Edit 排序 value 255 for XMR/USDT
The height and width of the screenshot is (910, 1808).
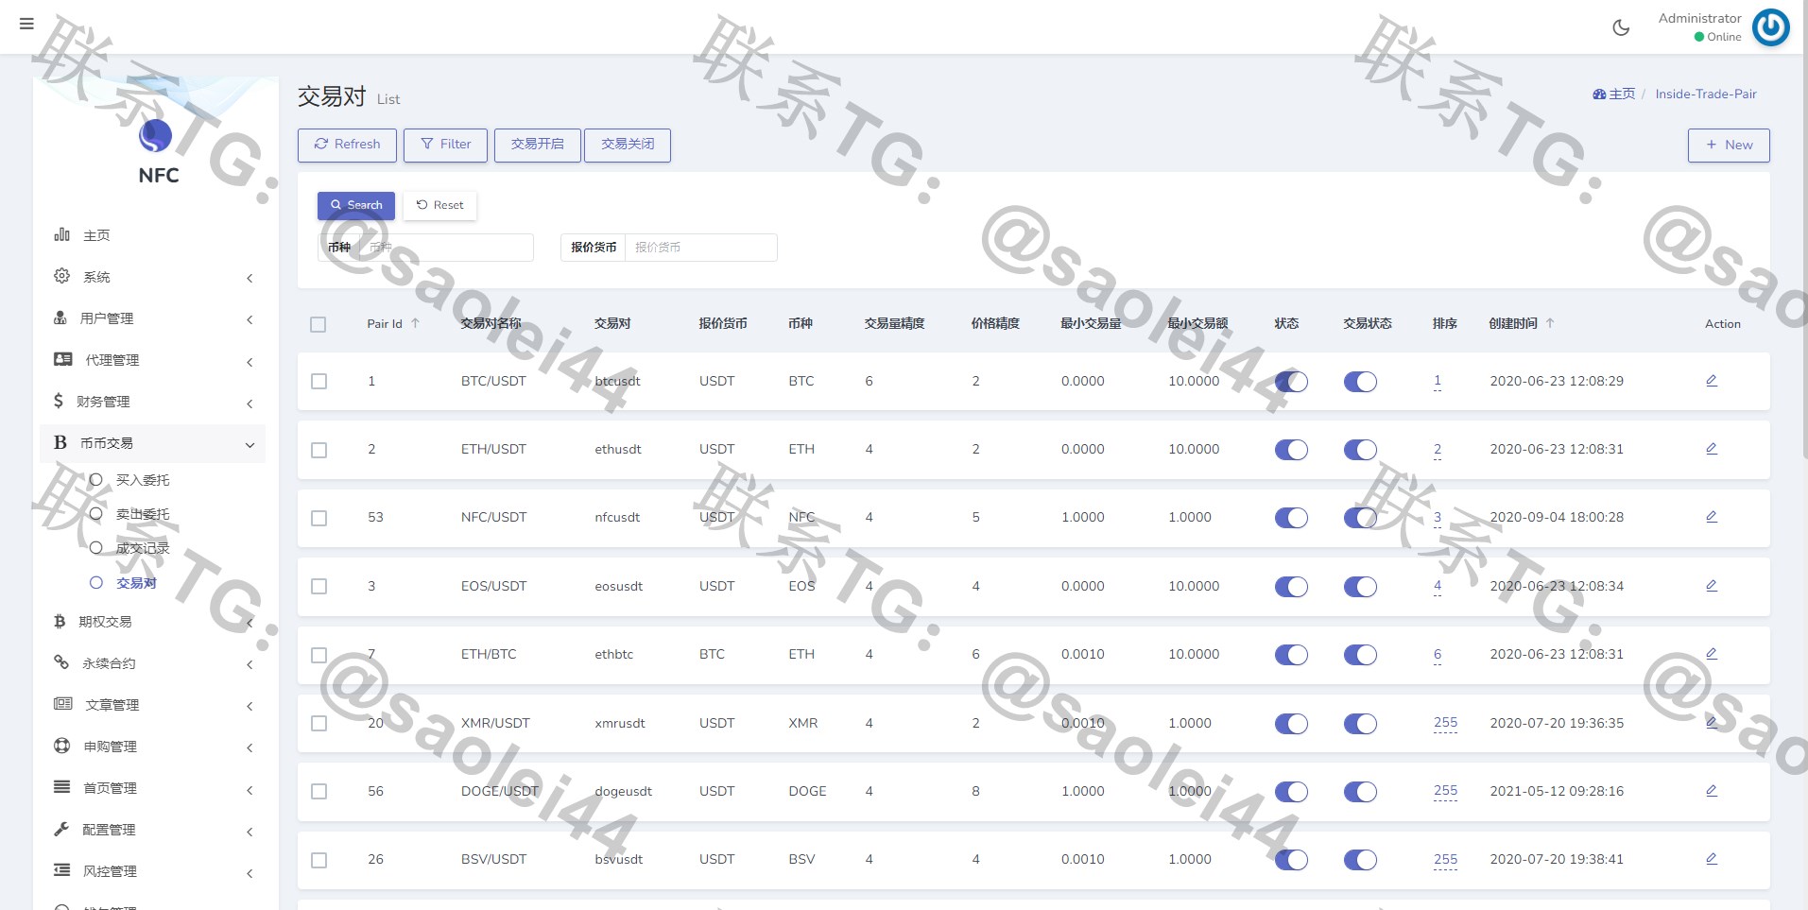point(1445,723)
